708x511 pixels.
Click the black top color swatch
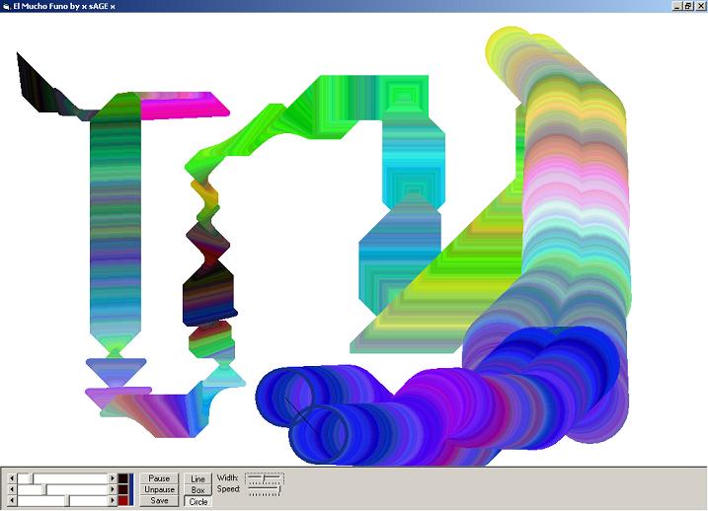coord(122,478)
